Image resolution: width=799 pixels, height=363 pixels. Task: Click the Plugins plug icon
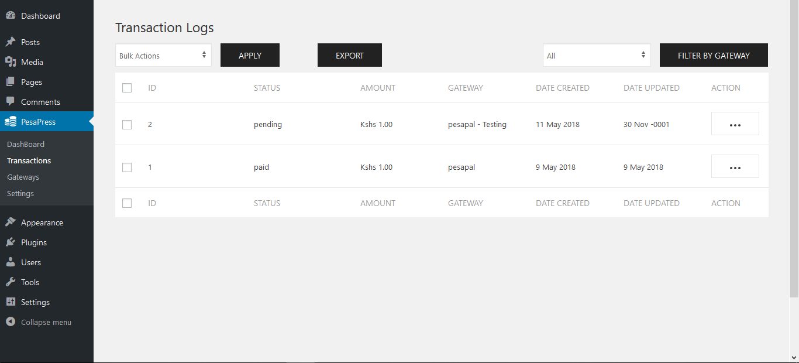coord(11,242)
